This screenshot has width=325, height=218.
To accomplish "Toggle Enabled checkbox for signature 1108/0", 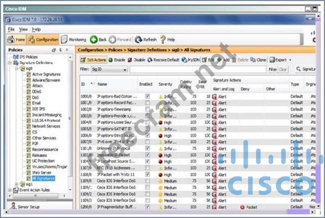I will (x=147, y=174).
